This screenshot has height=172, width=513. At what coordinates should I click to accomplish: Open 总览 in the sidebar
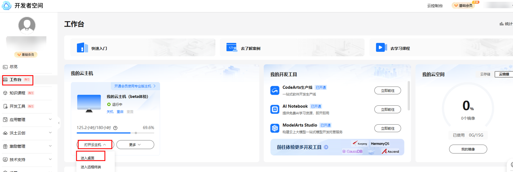(x=13, y=67)
